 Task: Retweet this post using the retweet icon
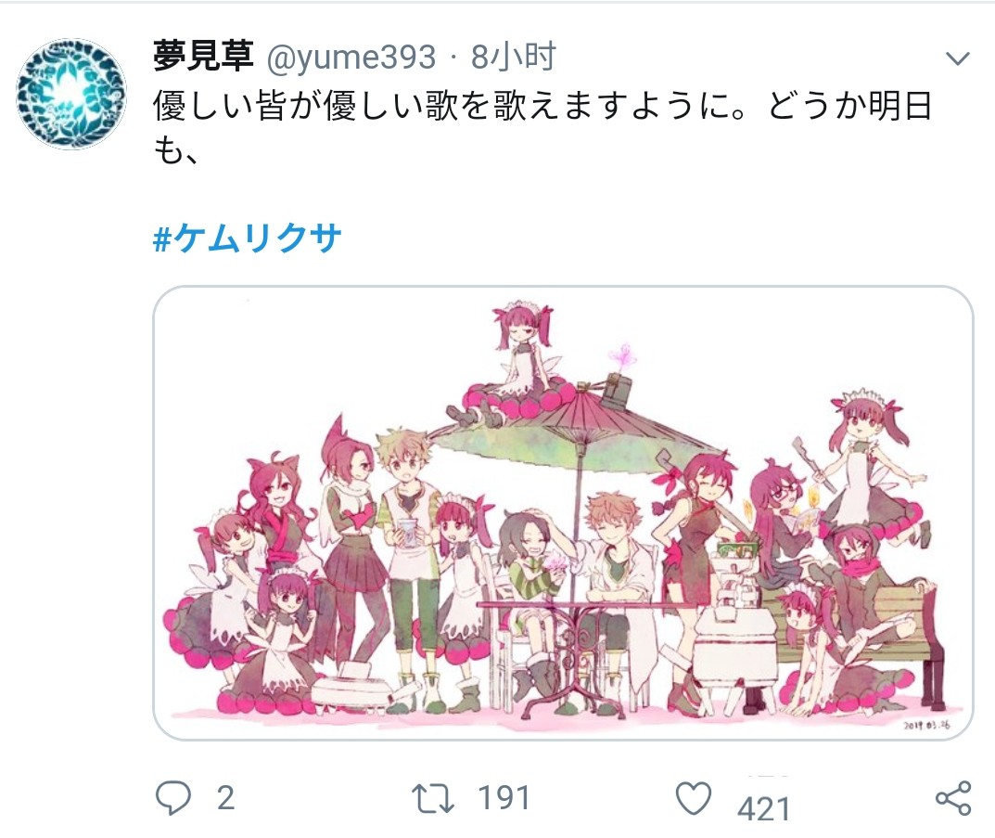433,799
